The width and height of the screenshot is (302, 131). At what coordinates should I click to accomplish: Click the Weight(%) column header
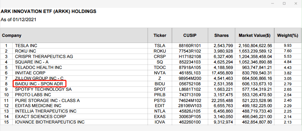tap(288, 35)
